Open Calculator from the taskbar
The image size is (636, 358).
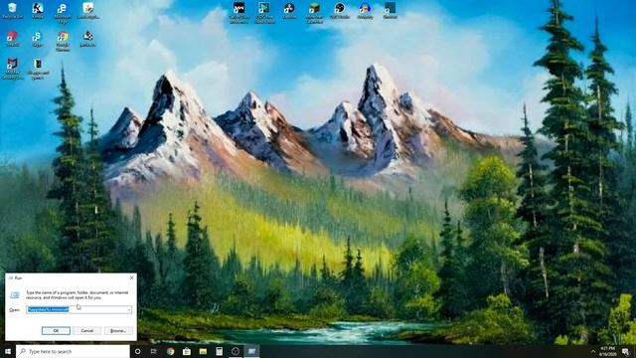[219, 351]
